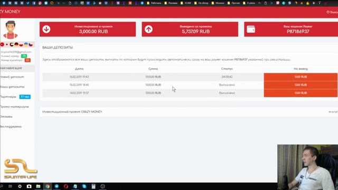Click the wallet icon on Payeer card

pos(251,29)
